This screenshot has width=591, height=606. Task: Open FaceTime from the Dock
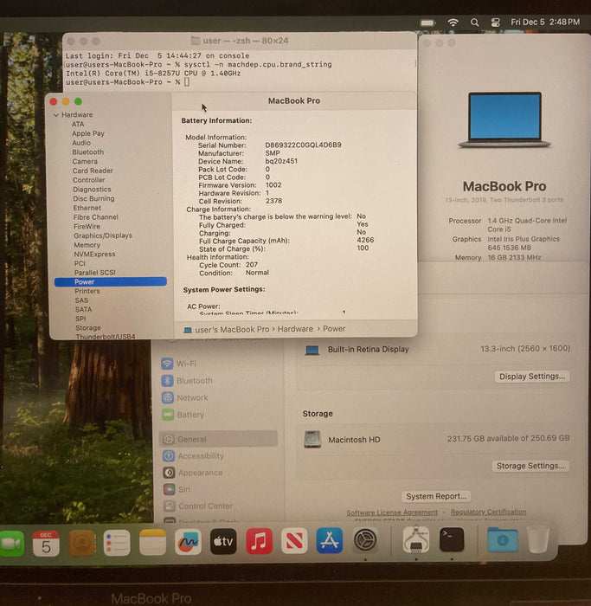point(11,543)
